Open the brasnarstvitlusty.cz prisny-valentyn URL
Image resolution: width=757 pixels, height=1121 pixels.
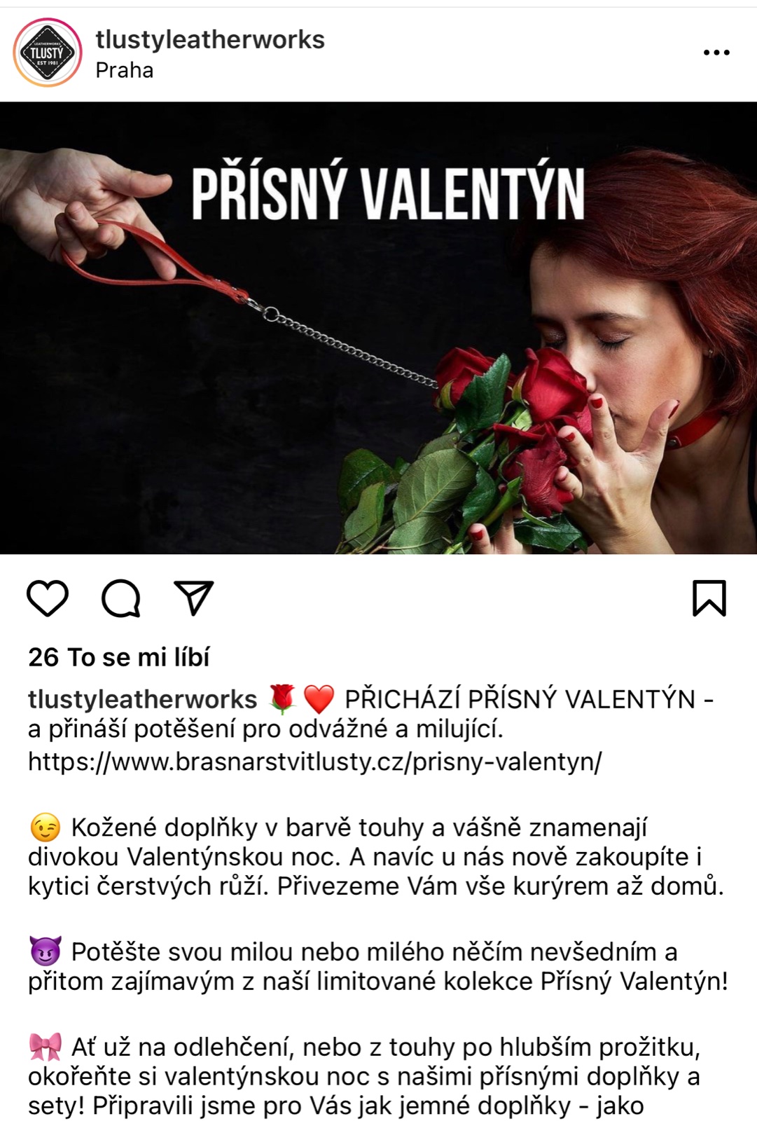point(315,761)
